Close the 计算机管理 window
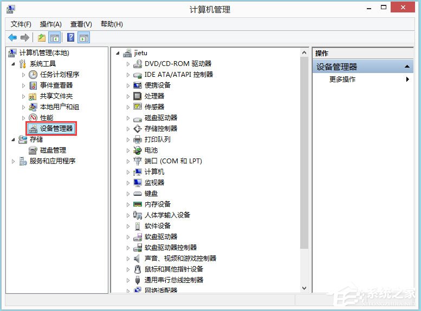This screenshot has width=421, height=311. pos(403,7)
